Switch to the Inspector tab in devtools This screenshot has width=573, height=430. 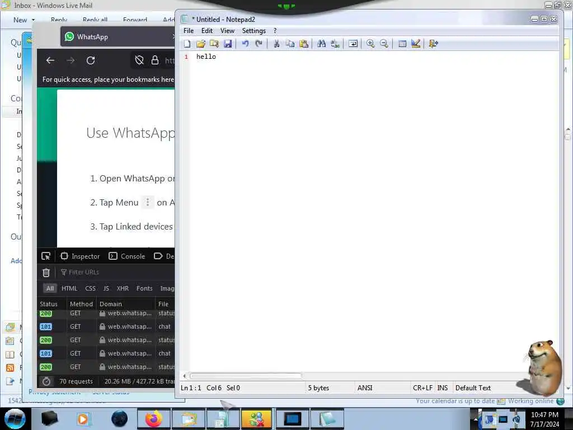point(80,256)
